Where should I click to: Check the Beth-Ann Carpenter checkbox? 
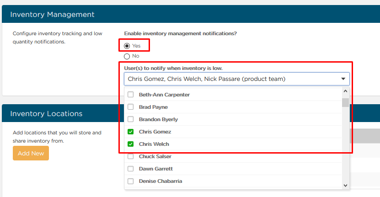(x=131, y=95)
